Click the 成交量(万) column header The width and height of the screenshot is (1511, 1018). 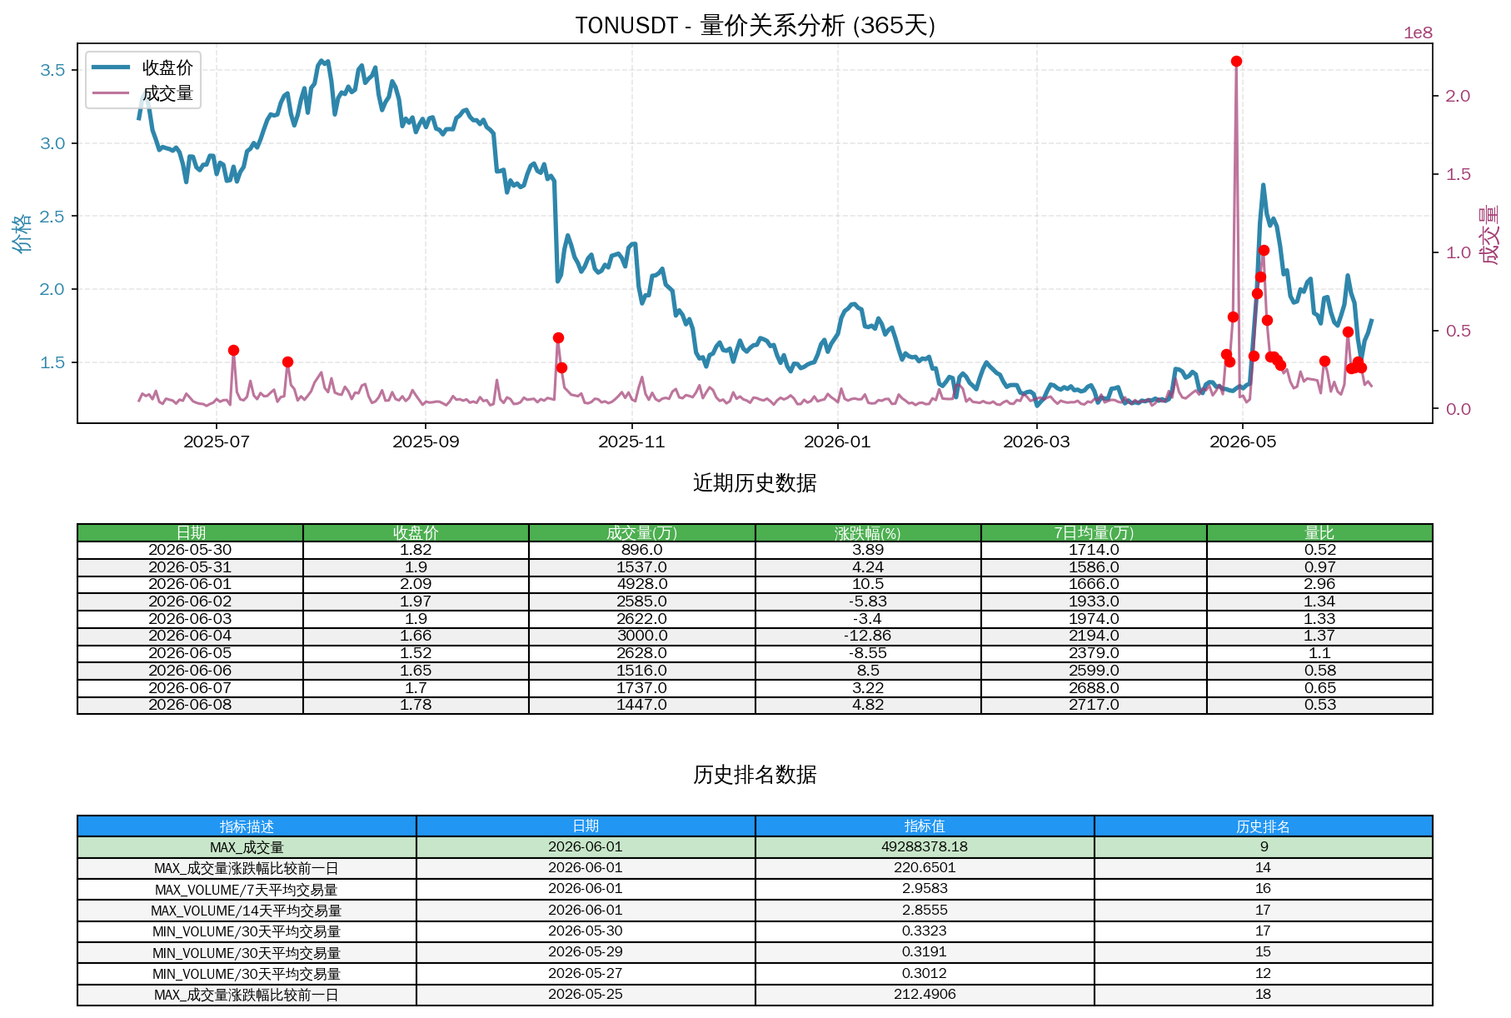click(642, 532)
